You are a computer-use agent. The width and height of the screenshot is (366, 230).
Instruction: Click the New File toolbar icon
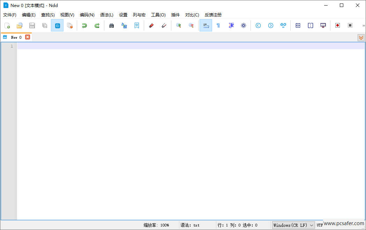coord(7,25)
